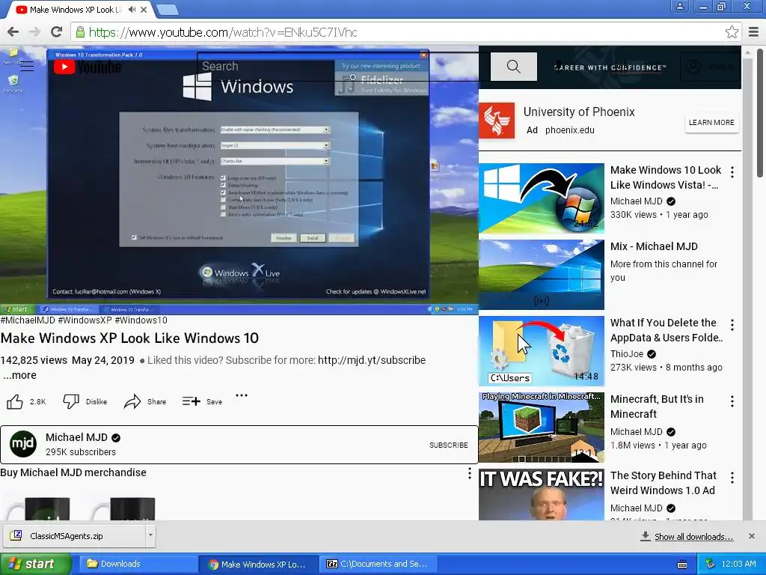Click The Story Behind Windows 1.0 title
The width and height of the screenshot is (766, 575).
663,483
